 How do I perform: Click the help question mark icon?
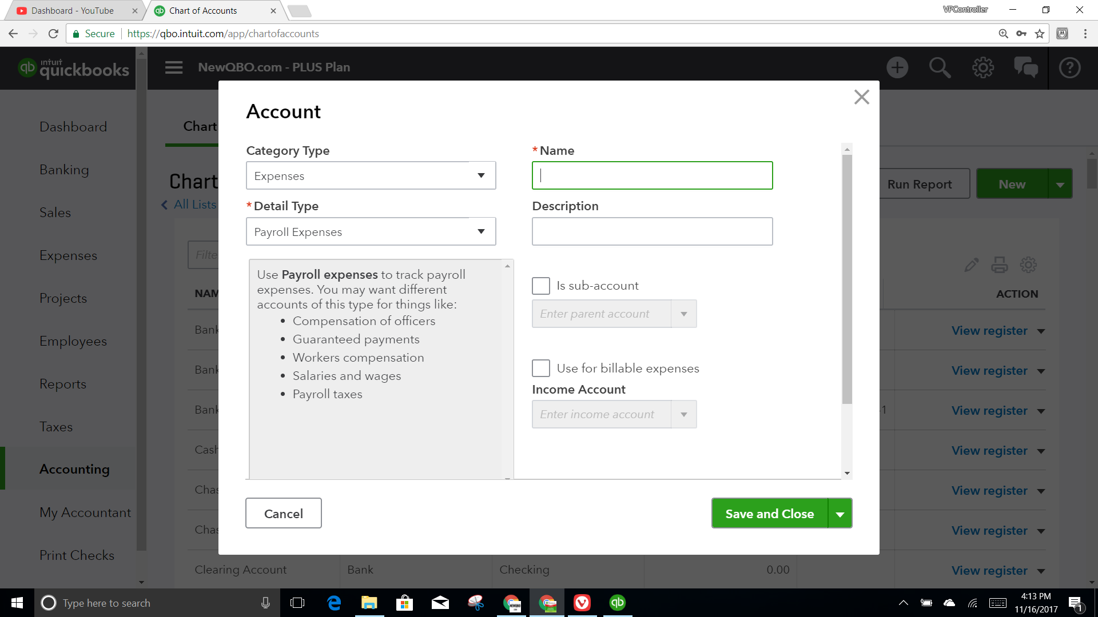click(x=1069, y=67)
